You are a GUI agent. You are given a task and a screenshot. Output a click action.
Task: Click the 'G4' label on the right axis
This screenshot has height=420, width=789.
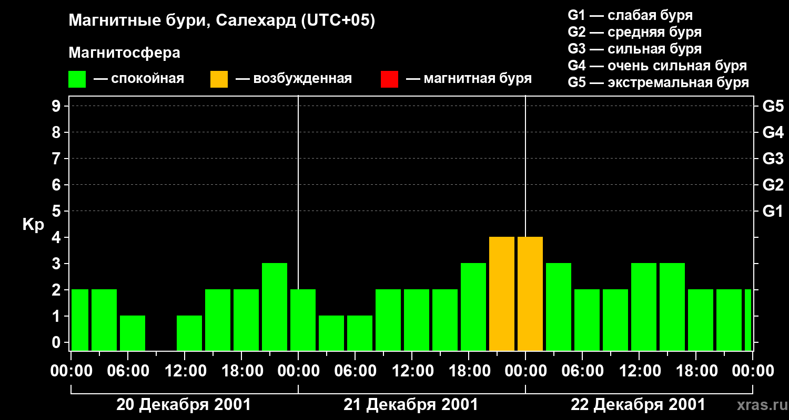773,132
